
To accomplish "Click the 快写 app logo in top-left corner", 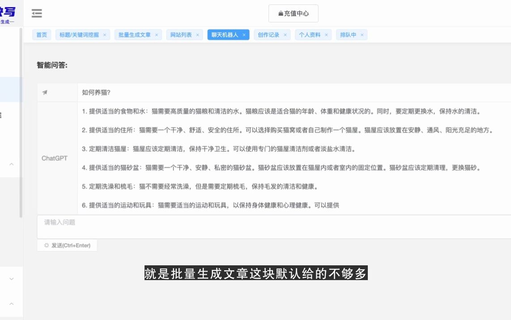I will (x=10, y=11).
